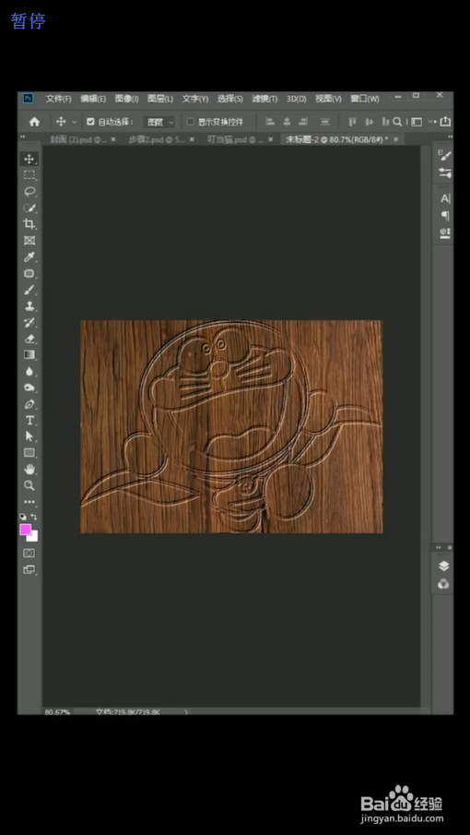
Task: Select the Clone Stamp tool
Action: 29,306
